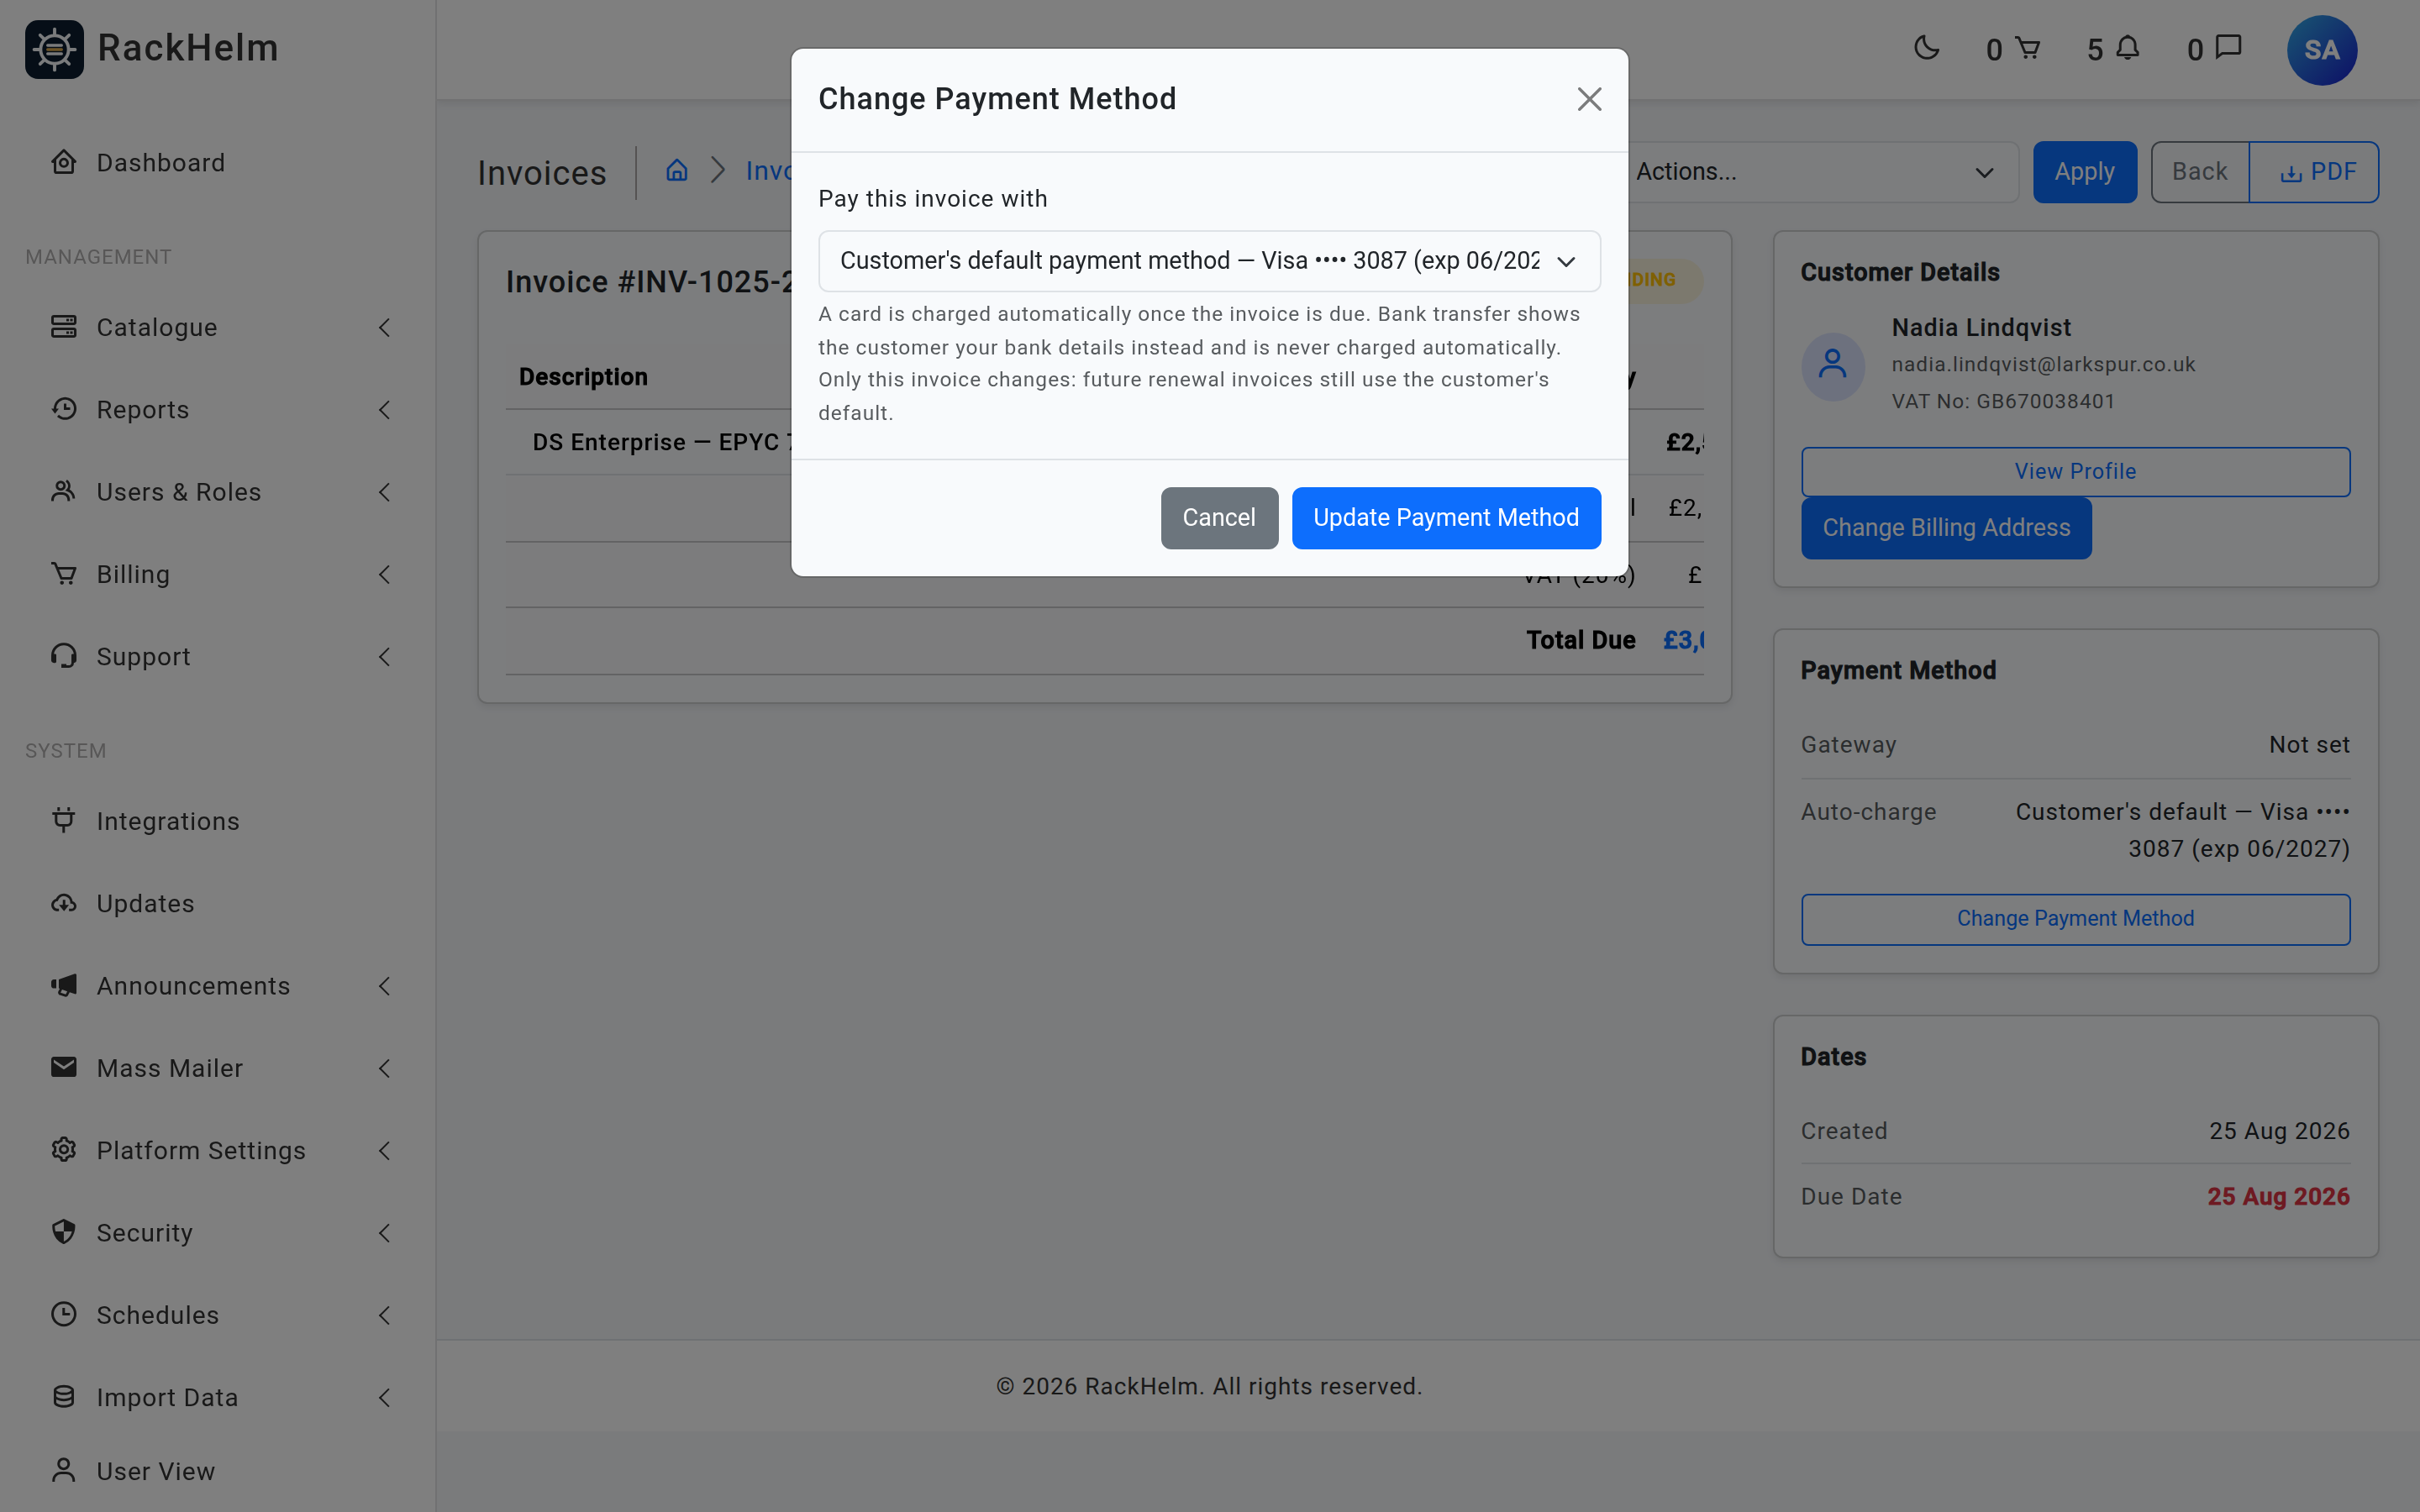Click the Billing cart icon in sidebar
This screenshot has width=2420, height=1512.
[x=64, y=574]
